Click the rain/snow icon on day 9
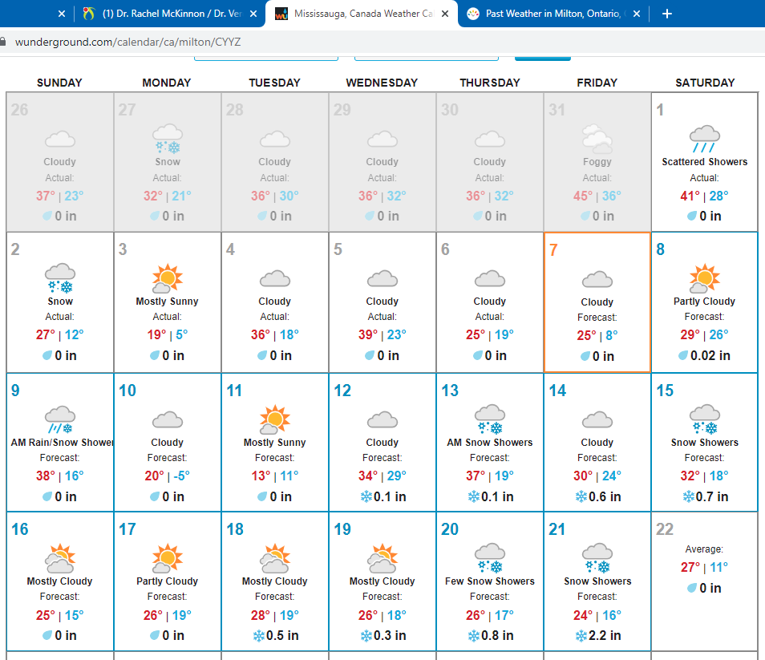This screenshot has width=765, height=660. (60, 419)
